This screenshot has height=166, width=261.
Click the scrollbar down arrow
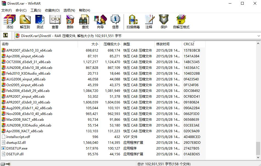coord(258,157)
